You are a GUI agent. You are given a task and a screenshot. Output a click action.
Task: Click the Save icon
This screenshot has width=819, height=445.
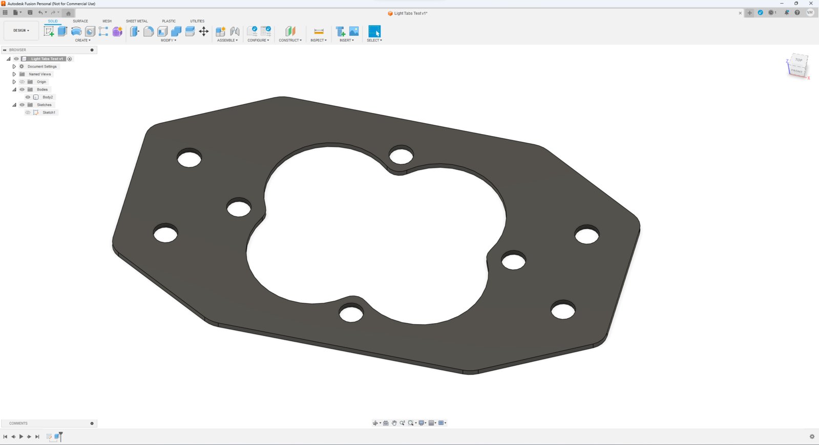pyautogui.click(x=30, y=12)
